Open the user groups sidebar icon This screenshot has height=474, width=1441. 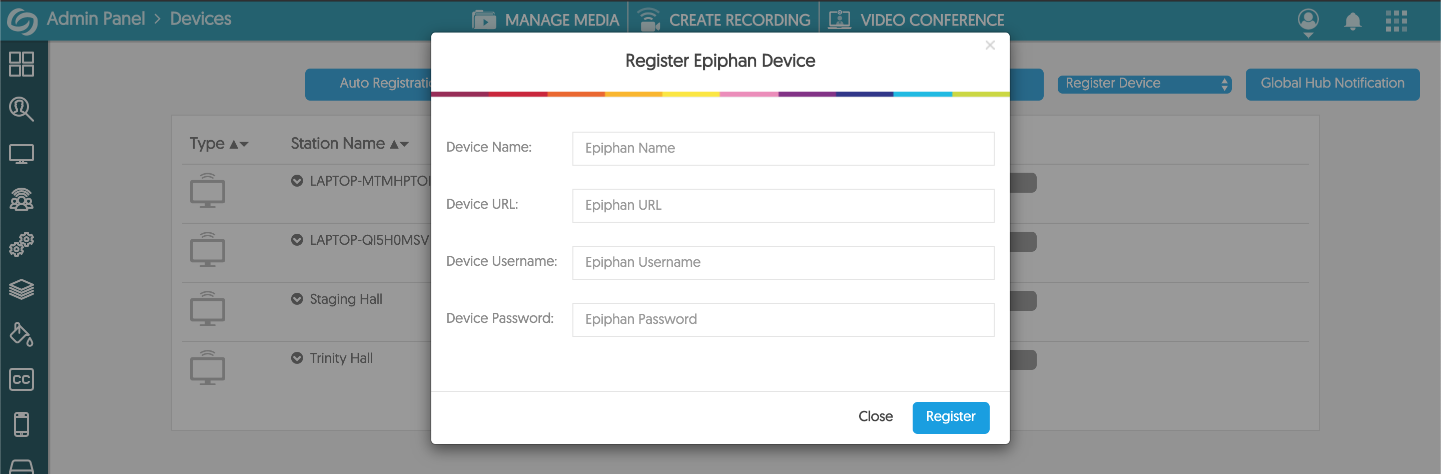21,199
